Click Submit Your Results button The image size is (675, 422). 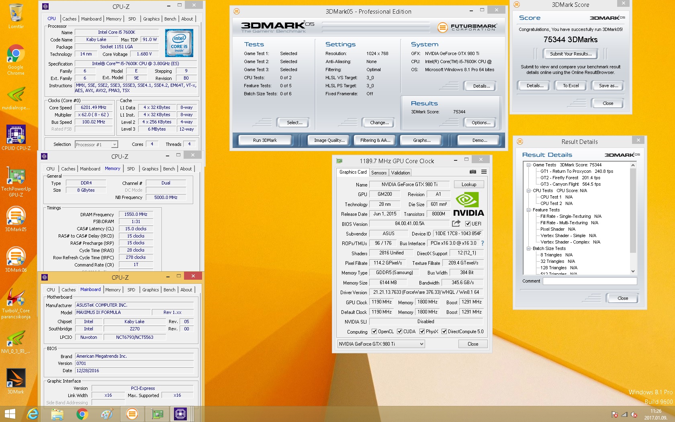pos(571,54)
